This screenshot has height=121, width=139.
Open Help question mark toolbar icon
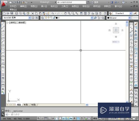[x=105, y=13]
